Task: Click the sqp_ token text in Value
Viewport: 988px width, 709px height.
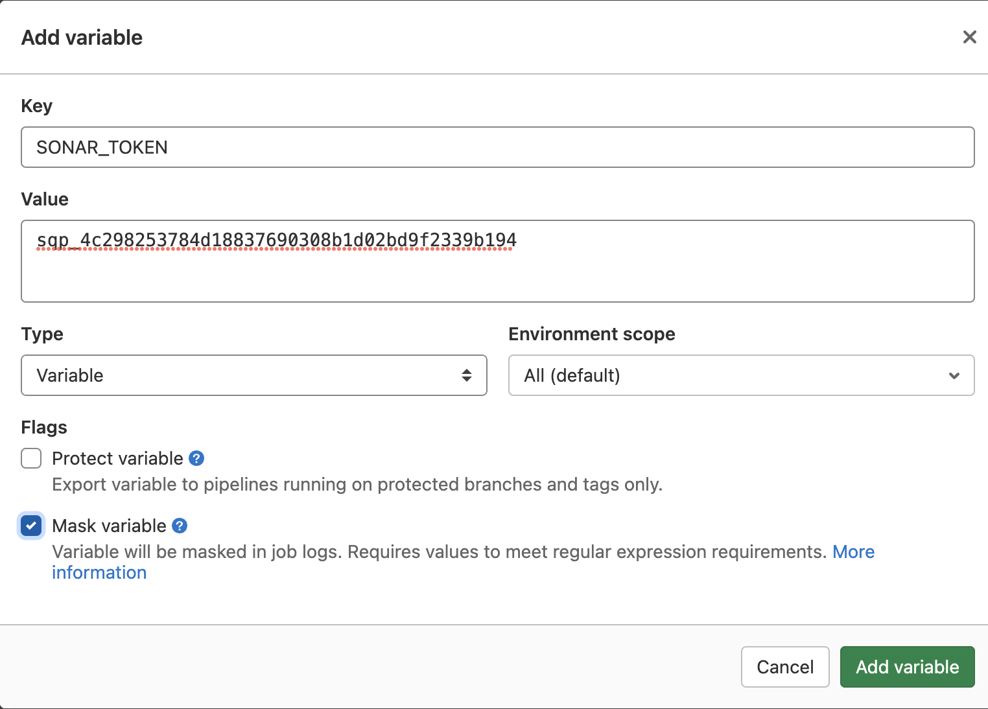Action: 276,240
